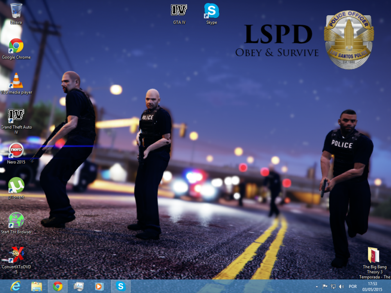Select the Google Chrome desktop shortcut

(16, 49)
